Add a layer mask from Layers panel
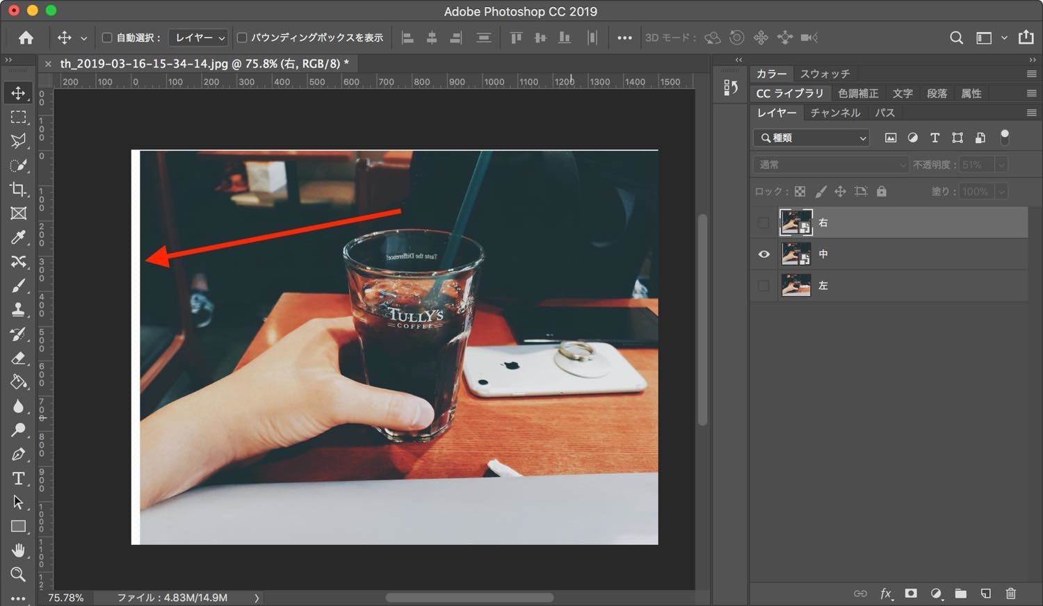The image size is (1043, 606). [x=911, y=593]
